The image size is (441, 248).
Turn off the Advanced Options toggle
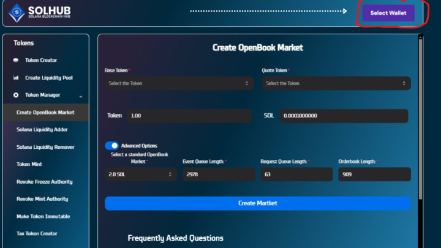click(111, 146)
